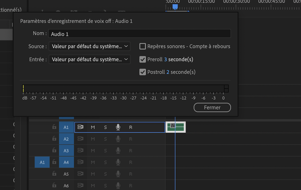
Task: Toggle sync lock on track A5
Action: 80,174
